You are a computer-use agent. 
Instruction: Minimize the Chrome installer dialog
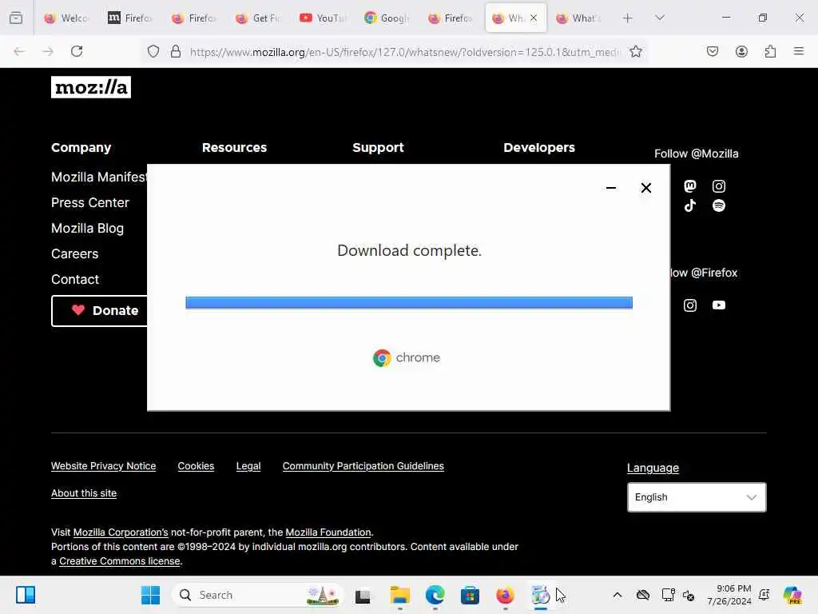pos(611,187)
